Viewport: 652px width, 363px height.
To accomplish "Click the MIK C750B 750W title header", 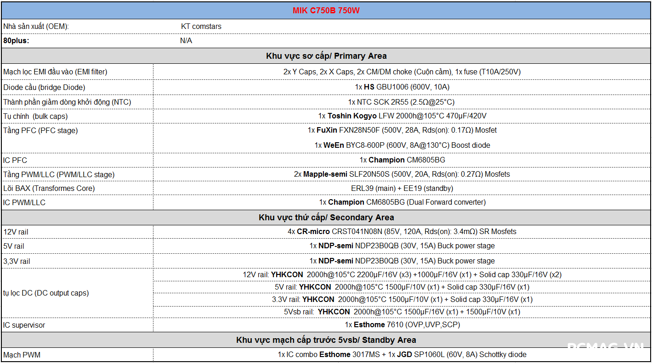I will tap(326, 11).
